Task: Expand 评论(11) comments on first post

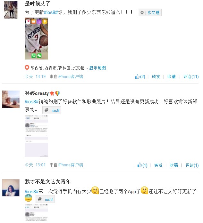Action: coord(191,77)
